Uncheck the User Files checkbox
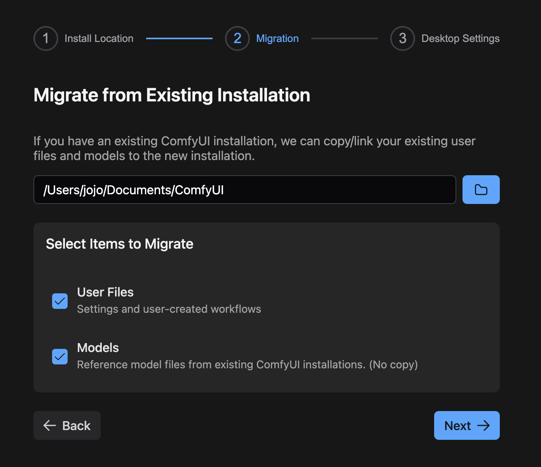The height and width of the screenshot is (467, 541). [60, 301]
